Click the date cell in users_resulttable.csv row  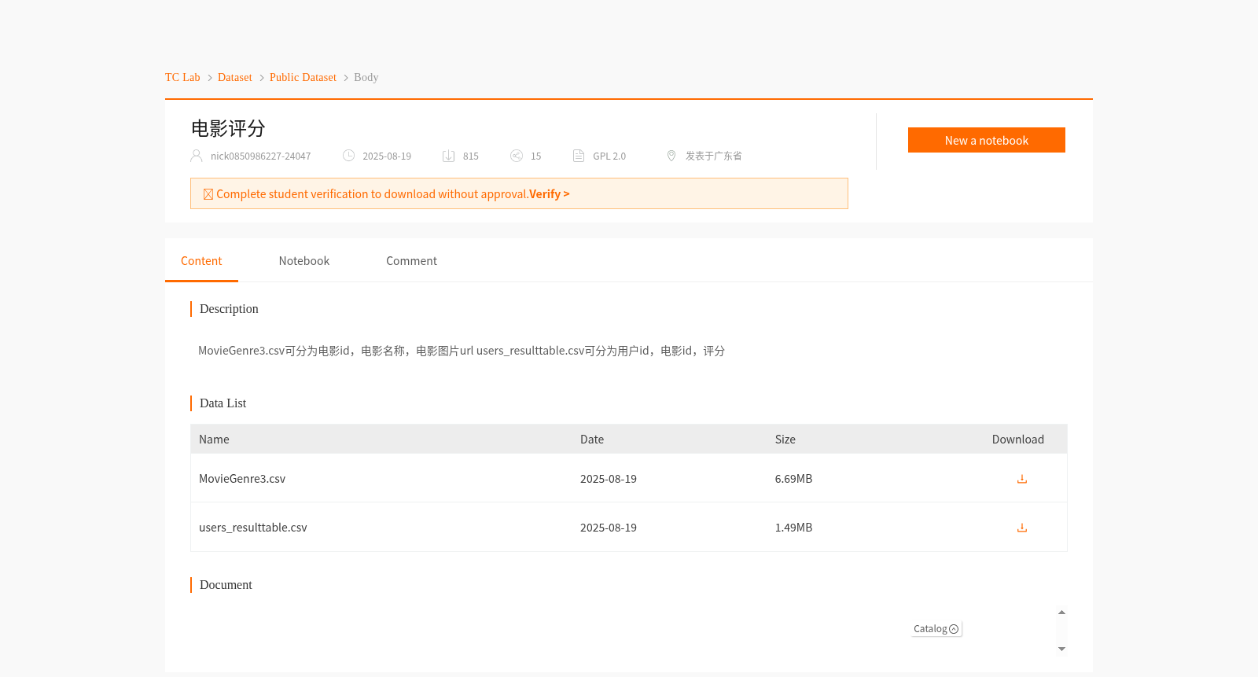[609, 528]
